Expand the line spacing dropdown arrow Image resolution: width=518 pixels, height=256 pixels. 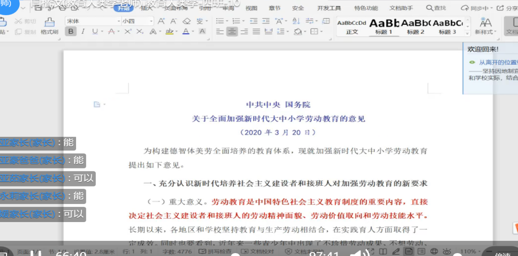[x=288, y=31]
